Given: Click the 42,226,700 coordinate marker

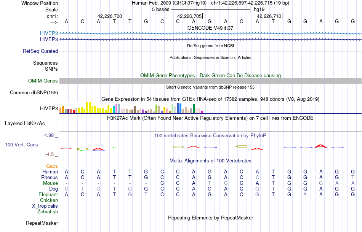Looking at the screenshot, I should pos(110,16).
